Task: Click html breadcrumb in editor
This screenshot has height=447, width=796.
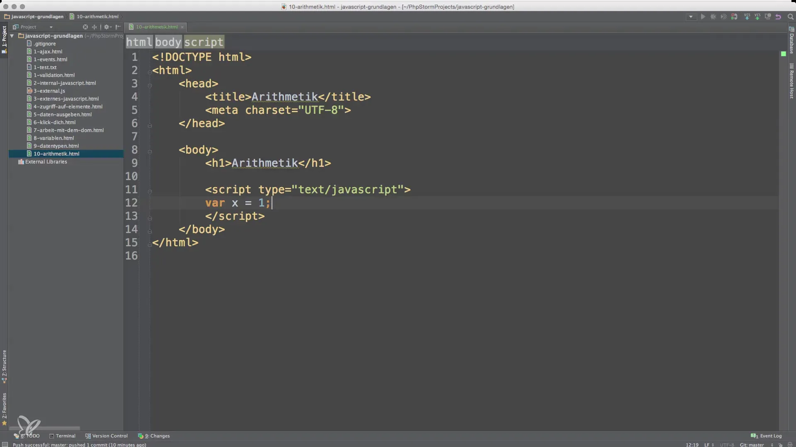Action: 139,42
